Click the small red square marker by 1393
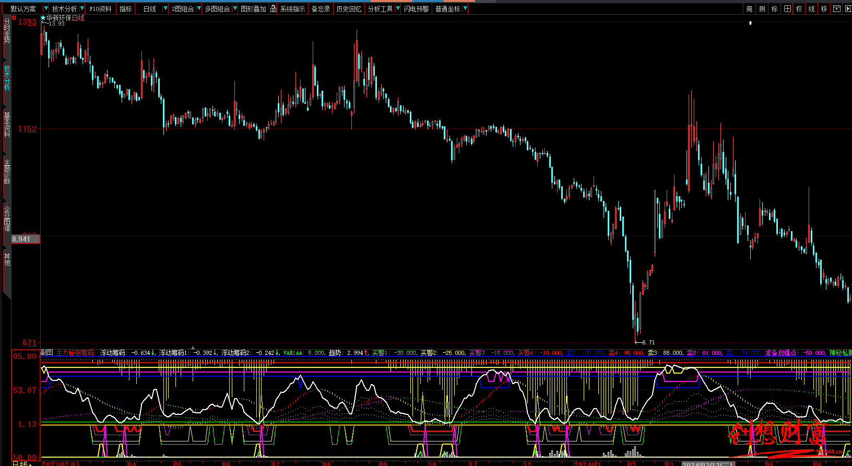 click(x=14, y=18)
